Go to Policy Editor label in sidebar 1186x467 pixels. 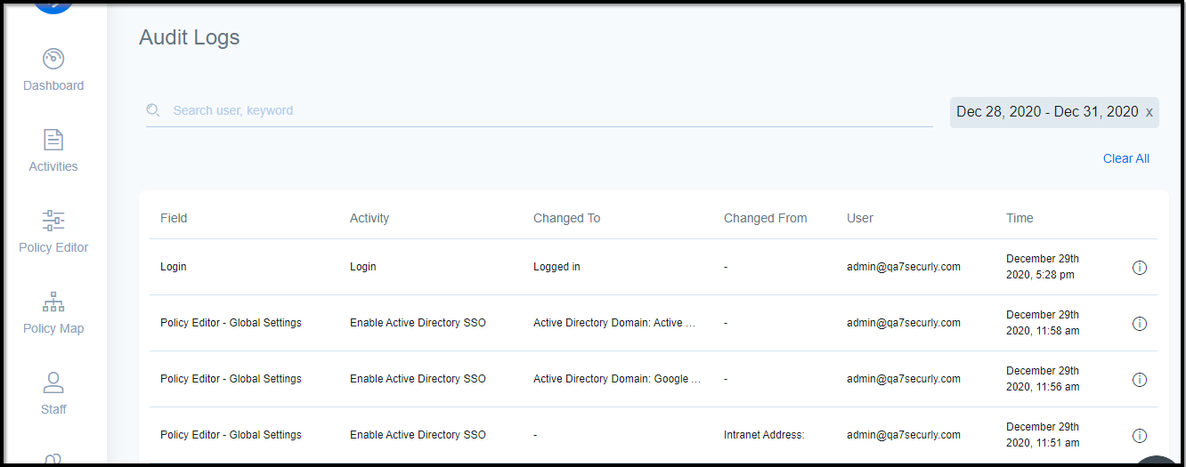(53, 247)
